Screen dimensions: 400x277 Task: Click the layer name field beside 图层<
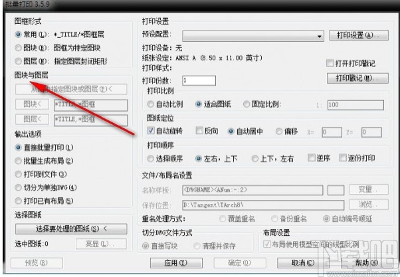91,120
